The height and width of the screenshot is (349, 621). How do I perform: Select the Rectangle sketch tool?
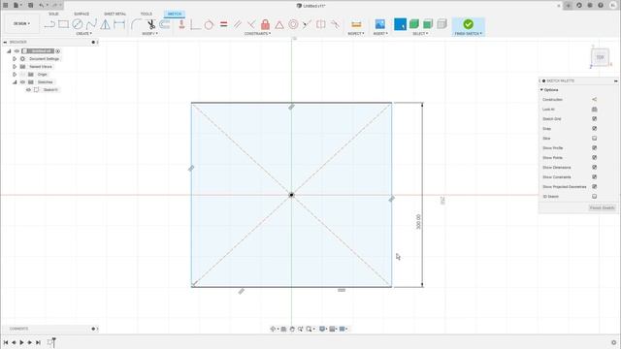tap(63, 24)
